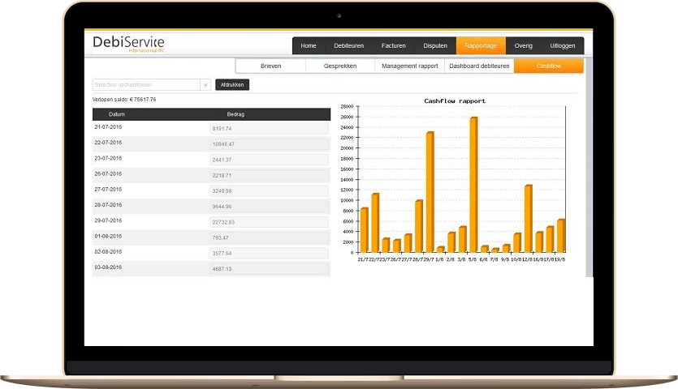
Task: Open the Gesprekken sub-tab
Action: click(340, 66)
